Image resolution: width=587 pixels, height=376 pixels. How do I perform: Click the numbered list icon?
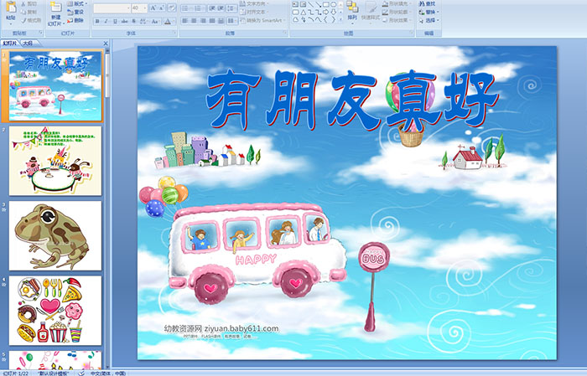click(x=199, y=8)
